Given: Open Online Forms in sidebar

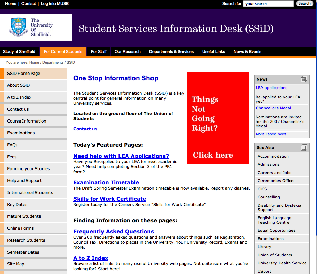Looking at the screenshot, I should (34, 228).
